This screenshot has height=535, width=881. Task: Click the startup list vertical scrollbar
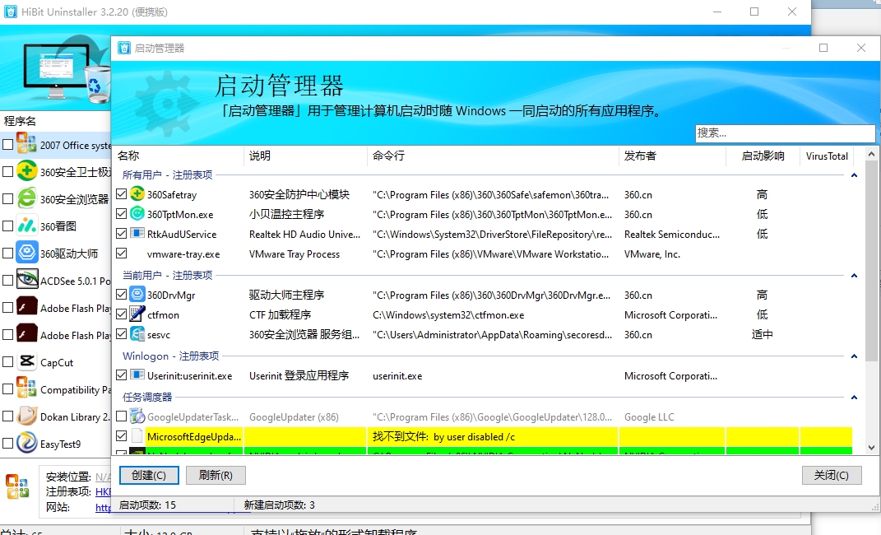tap(871, 272)
